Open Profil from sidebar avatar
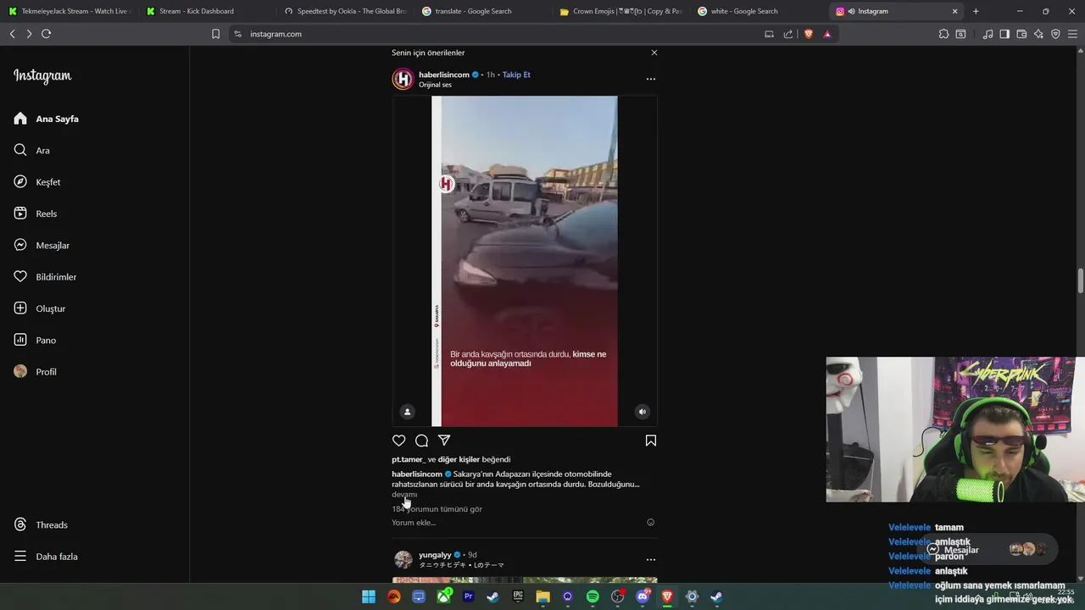 20,371
